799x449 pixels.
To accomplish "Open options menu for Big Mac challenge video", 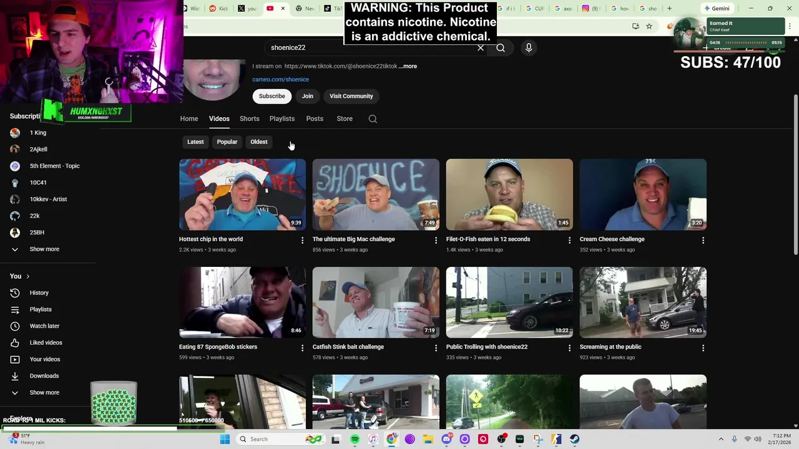I will point(436,240).
